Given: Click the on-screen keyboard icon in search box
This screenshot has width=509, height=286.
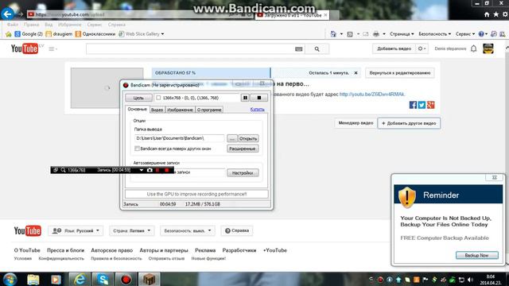Looking at the screenshot, I should click(299, 49).
